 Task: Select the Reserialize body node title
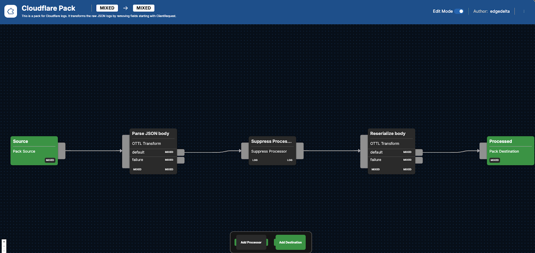(388, 133)
